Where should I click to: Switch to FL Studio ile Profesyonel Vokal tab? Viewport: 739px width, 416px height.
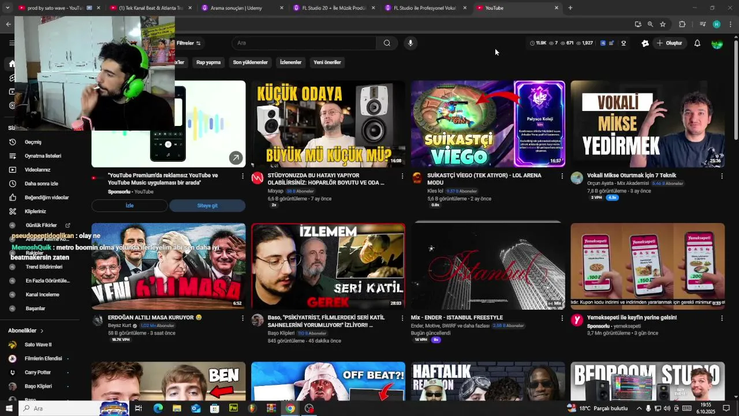point(425,8)
